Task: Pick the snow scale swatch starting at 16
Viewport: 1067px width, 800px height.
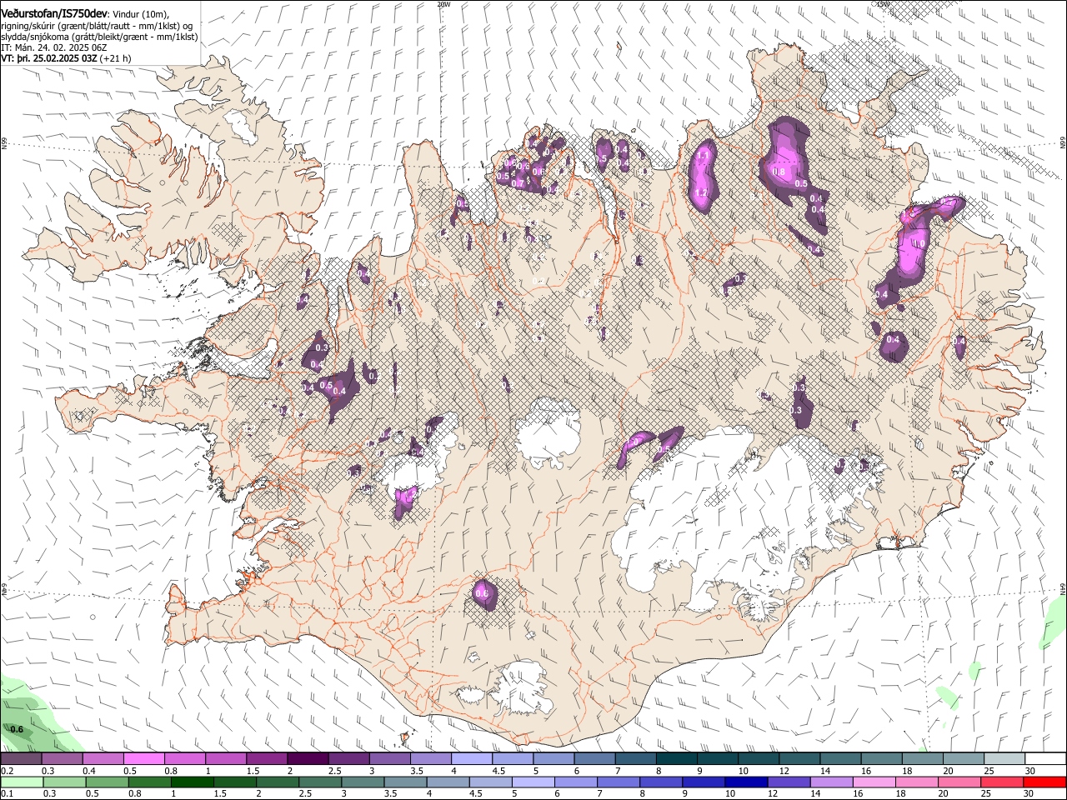Action: pos(881,759)
